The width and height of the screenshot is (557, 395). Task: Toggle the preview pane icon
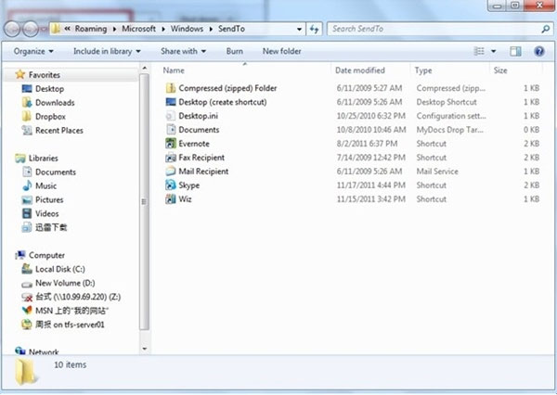pos(515,51)
